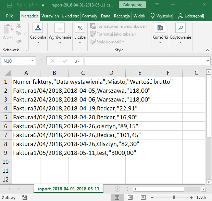Image resolution: width=212 pixels, height=201 pixels.
Task: Expand the Wklej dropdown arrow
Action: (8, 43)
